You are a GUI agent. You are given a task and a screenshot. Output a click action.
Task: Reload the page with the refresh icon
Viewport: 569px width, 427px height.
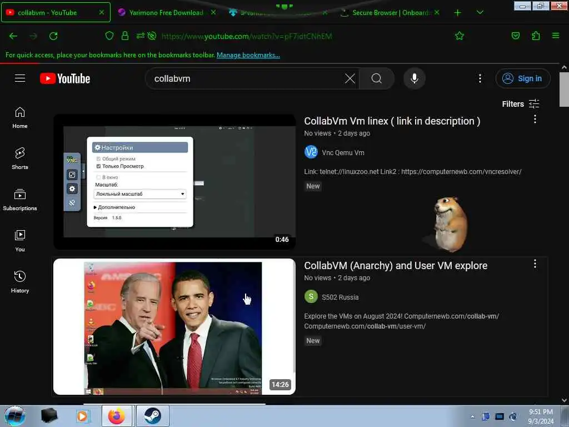[x=53, y=36]
